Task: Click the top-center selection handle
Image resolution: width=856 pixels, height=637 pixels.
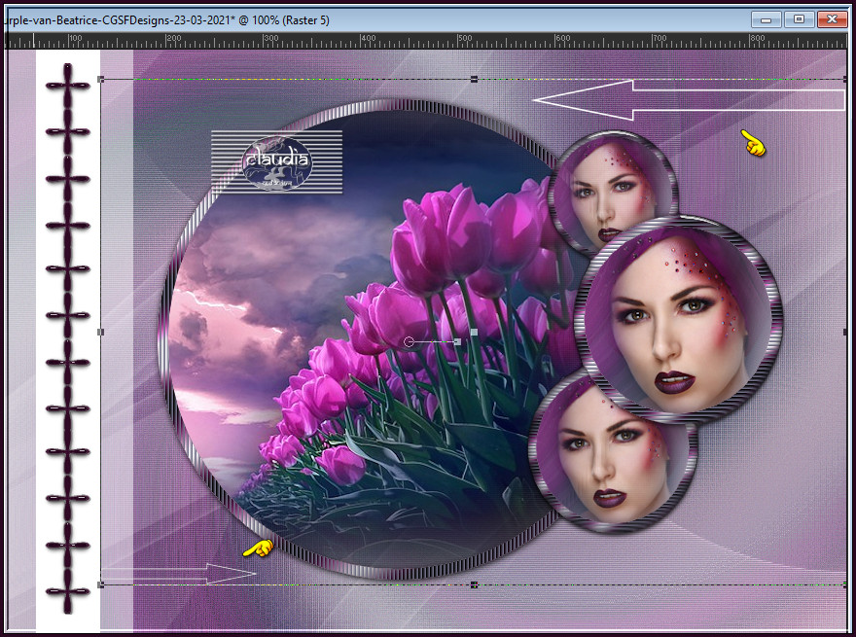Action: (474, 79)
